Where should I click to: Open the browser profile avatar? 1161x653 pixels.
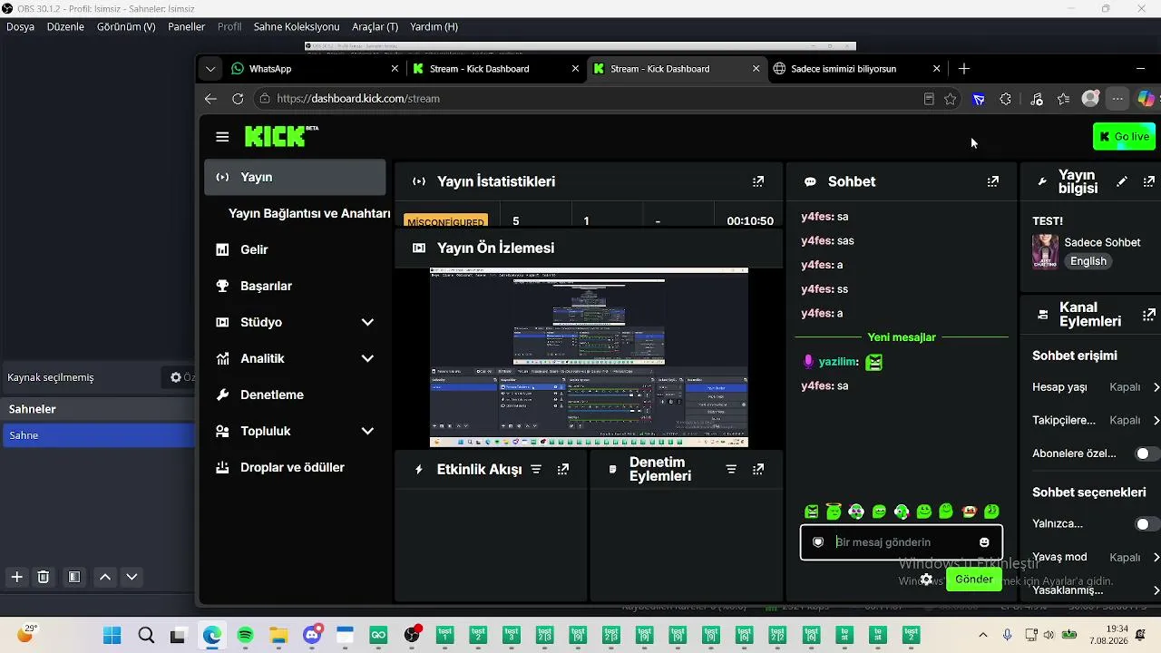1090,99
